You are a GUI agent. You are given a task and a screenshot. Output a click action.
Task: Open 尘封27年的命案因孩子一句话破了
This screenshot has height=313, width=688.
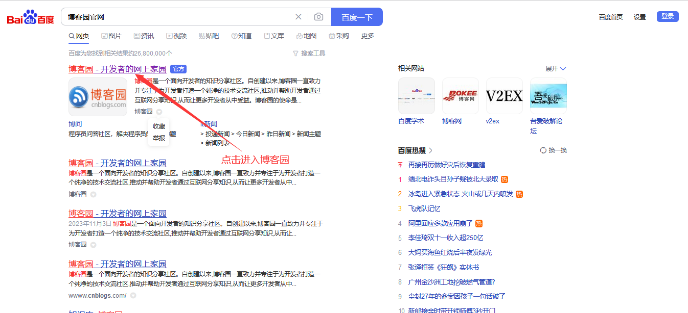point(457,296)
